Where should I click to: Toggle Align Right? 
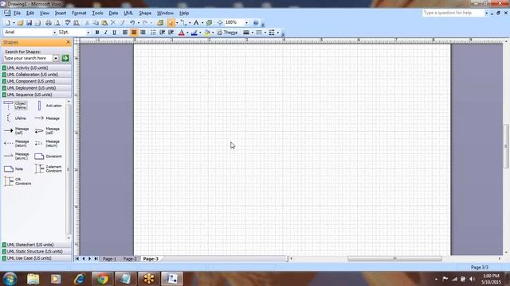[143, 33]
